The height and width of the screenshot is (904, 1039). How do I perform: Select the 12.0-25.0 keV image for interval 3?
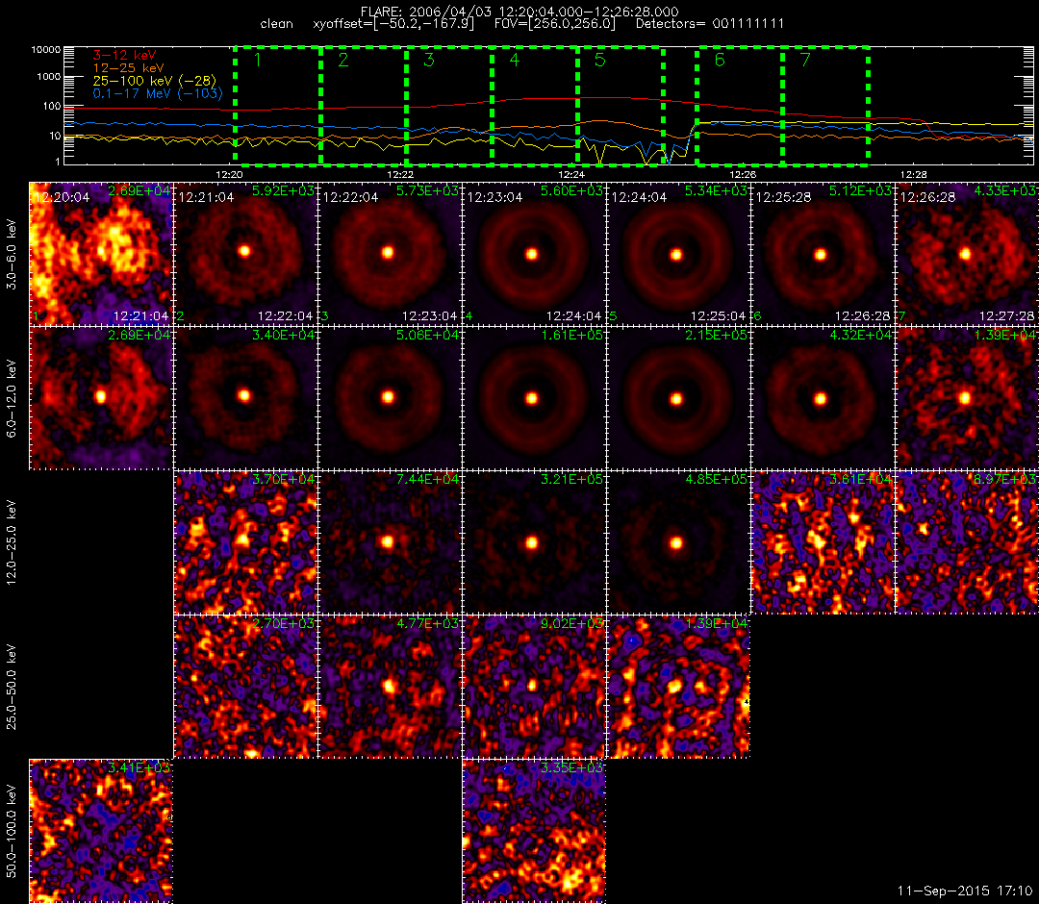pos(390,542)
